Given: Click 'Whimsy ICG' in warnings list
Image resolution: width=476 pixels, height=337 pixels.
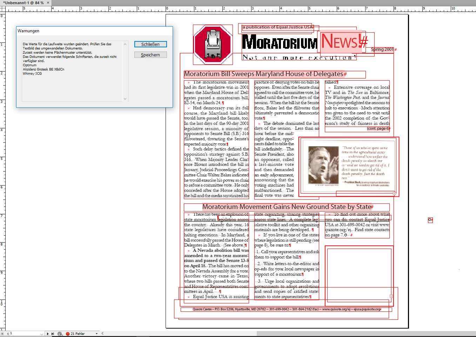Looking at the screenshot, I should coord(32,74).
